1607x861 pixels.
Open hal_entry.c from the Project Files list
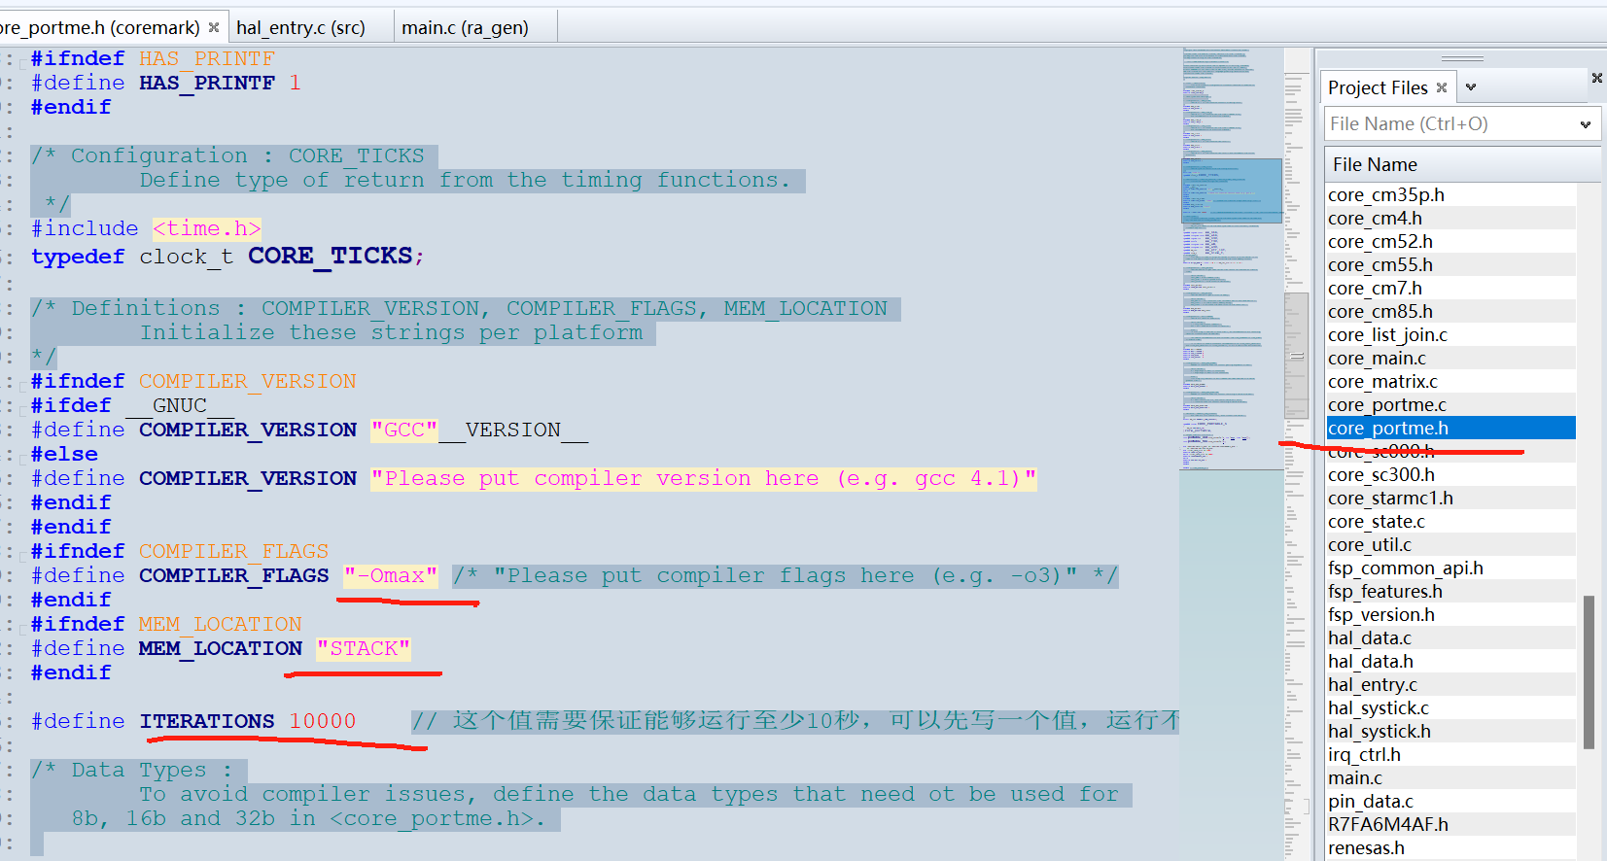pos(1450,685)
